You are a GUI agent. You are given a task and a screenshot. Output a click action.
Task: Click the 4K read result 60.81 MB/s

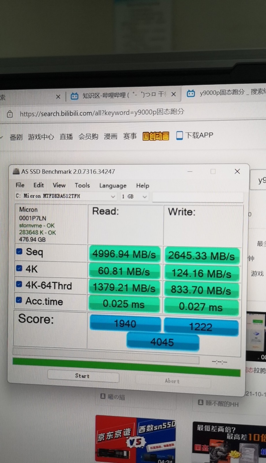coord(124,271)
